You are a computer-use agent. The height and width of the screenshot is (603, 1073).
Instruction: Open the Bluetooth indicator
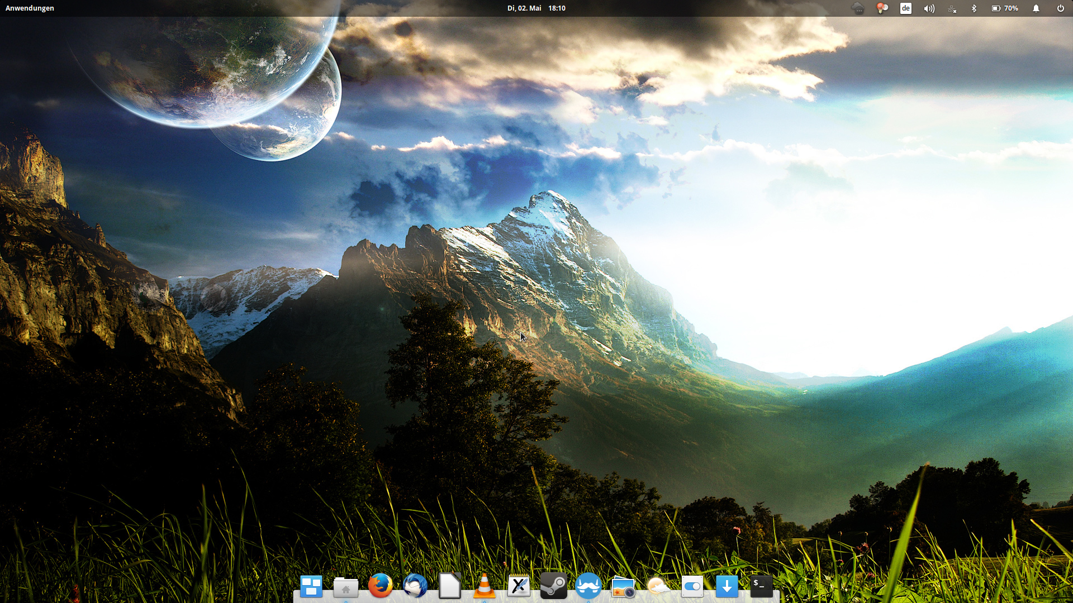(974, 8)
